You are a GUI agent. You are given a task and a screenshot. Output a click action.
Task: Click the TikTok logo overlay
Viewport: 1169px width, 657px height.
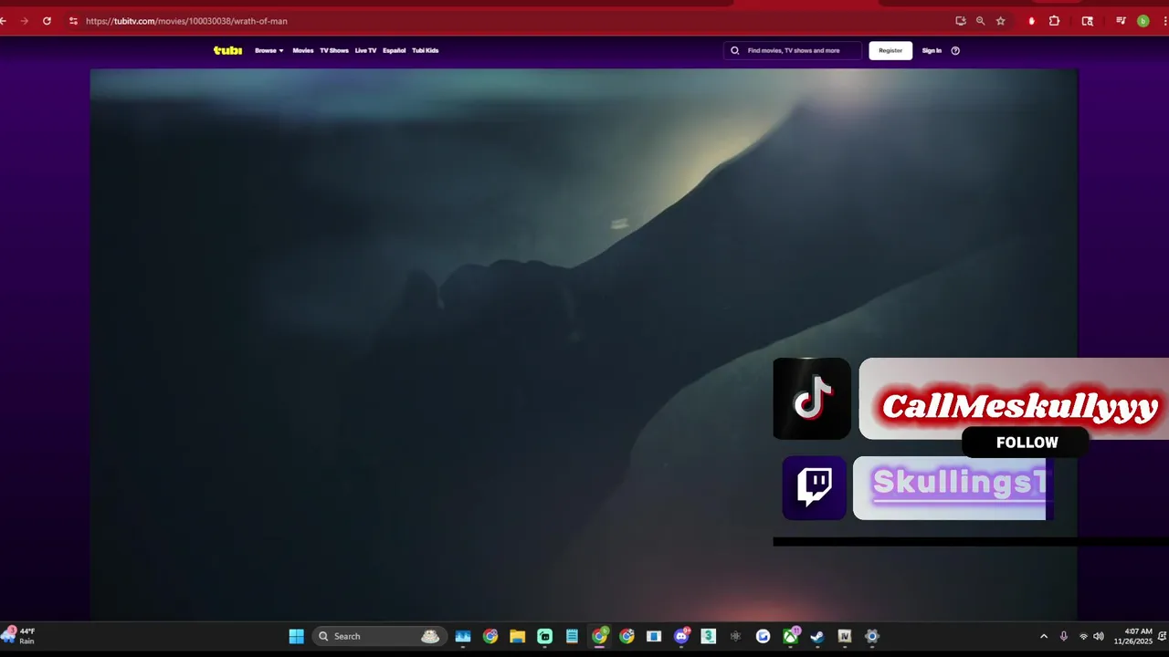(812, 399)
